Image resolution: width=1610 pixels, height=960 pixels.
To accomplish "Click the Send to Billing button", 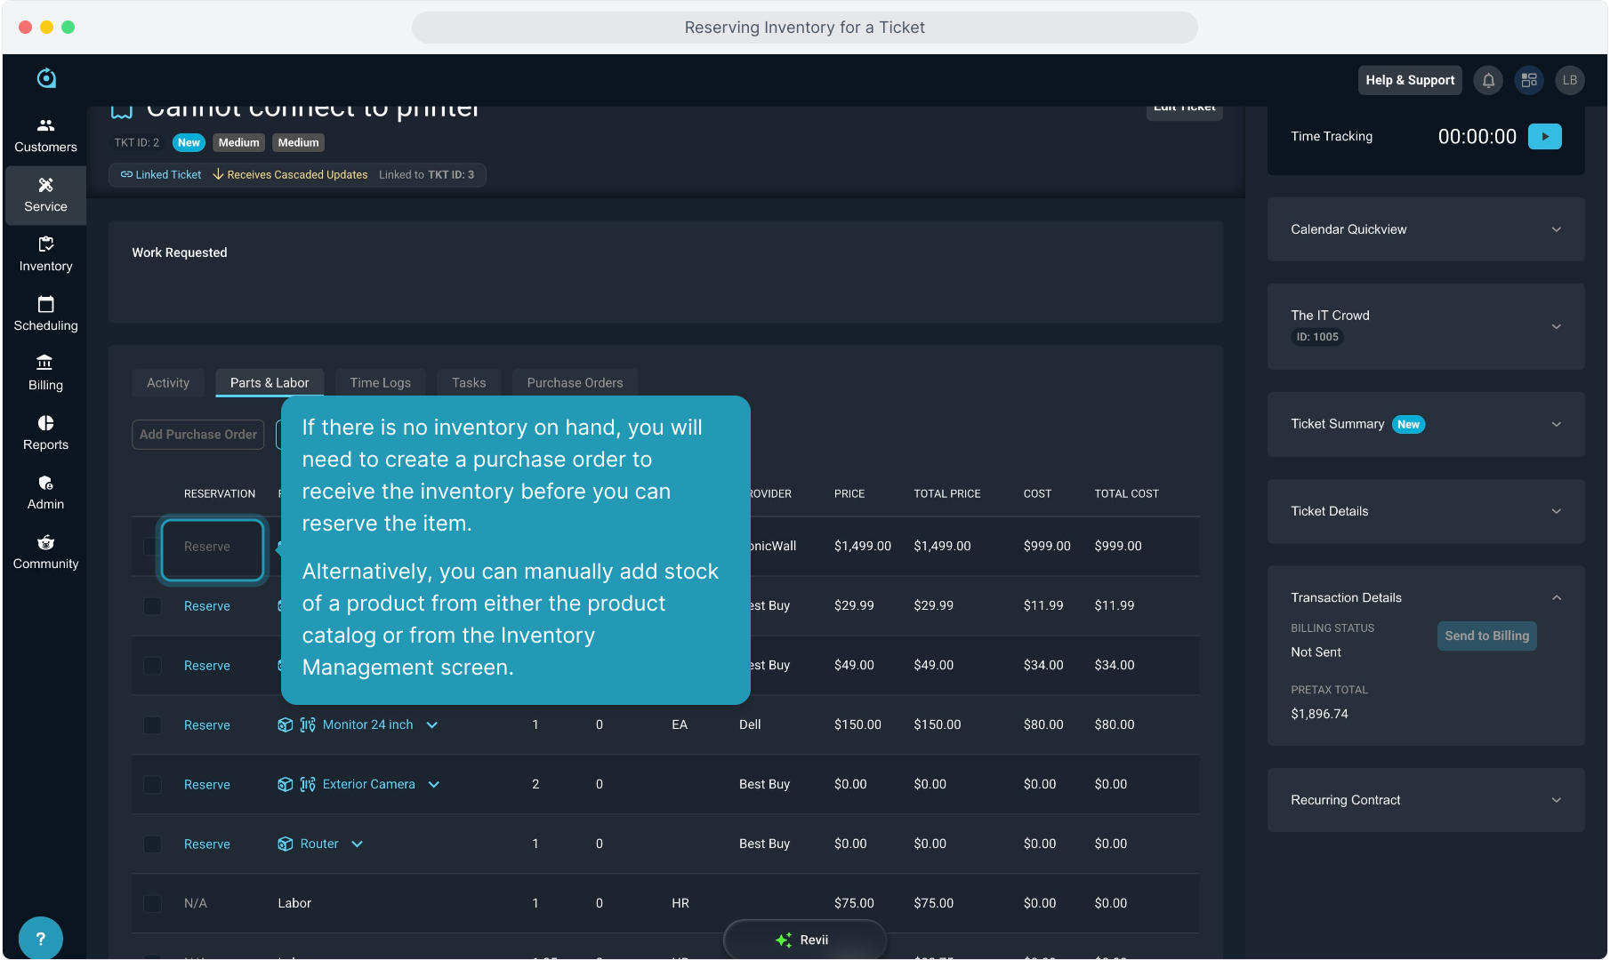I will point(1485,636).
